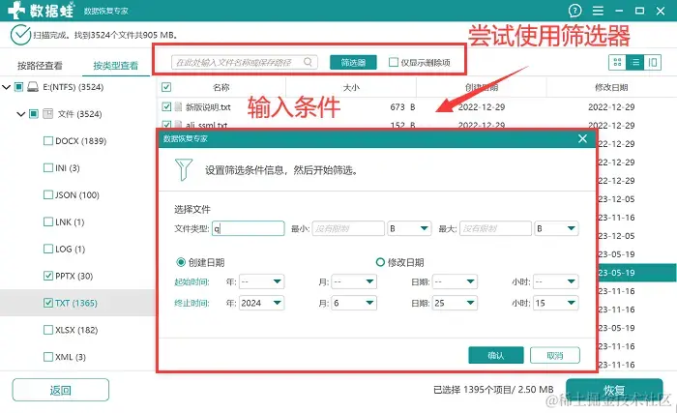Check the JSON (100) checkbox
The image size is (677, 413).
pyautogui.click(x=48, y=194)
